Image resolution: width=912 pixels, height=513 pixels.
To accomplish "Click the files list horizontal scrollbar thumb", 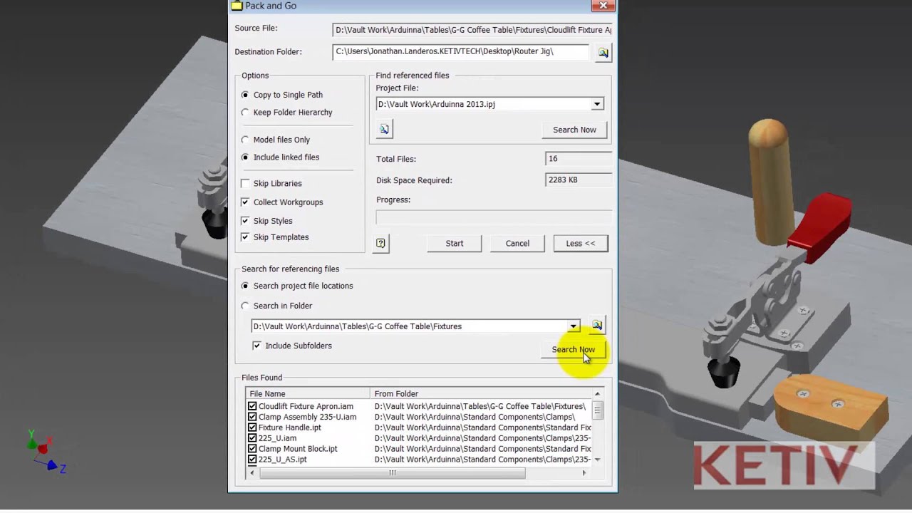I will pos(392,473).
